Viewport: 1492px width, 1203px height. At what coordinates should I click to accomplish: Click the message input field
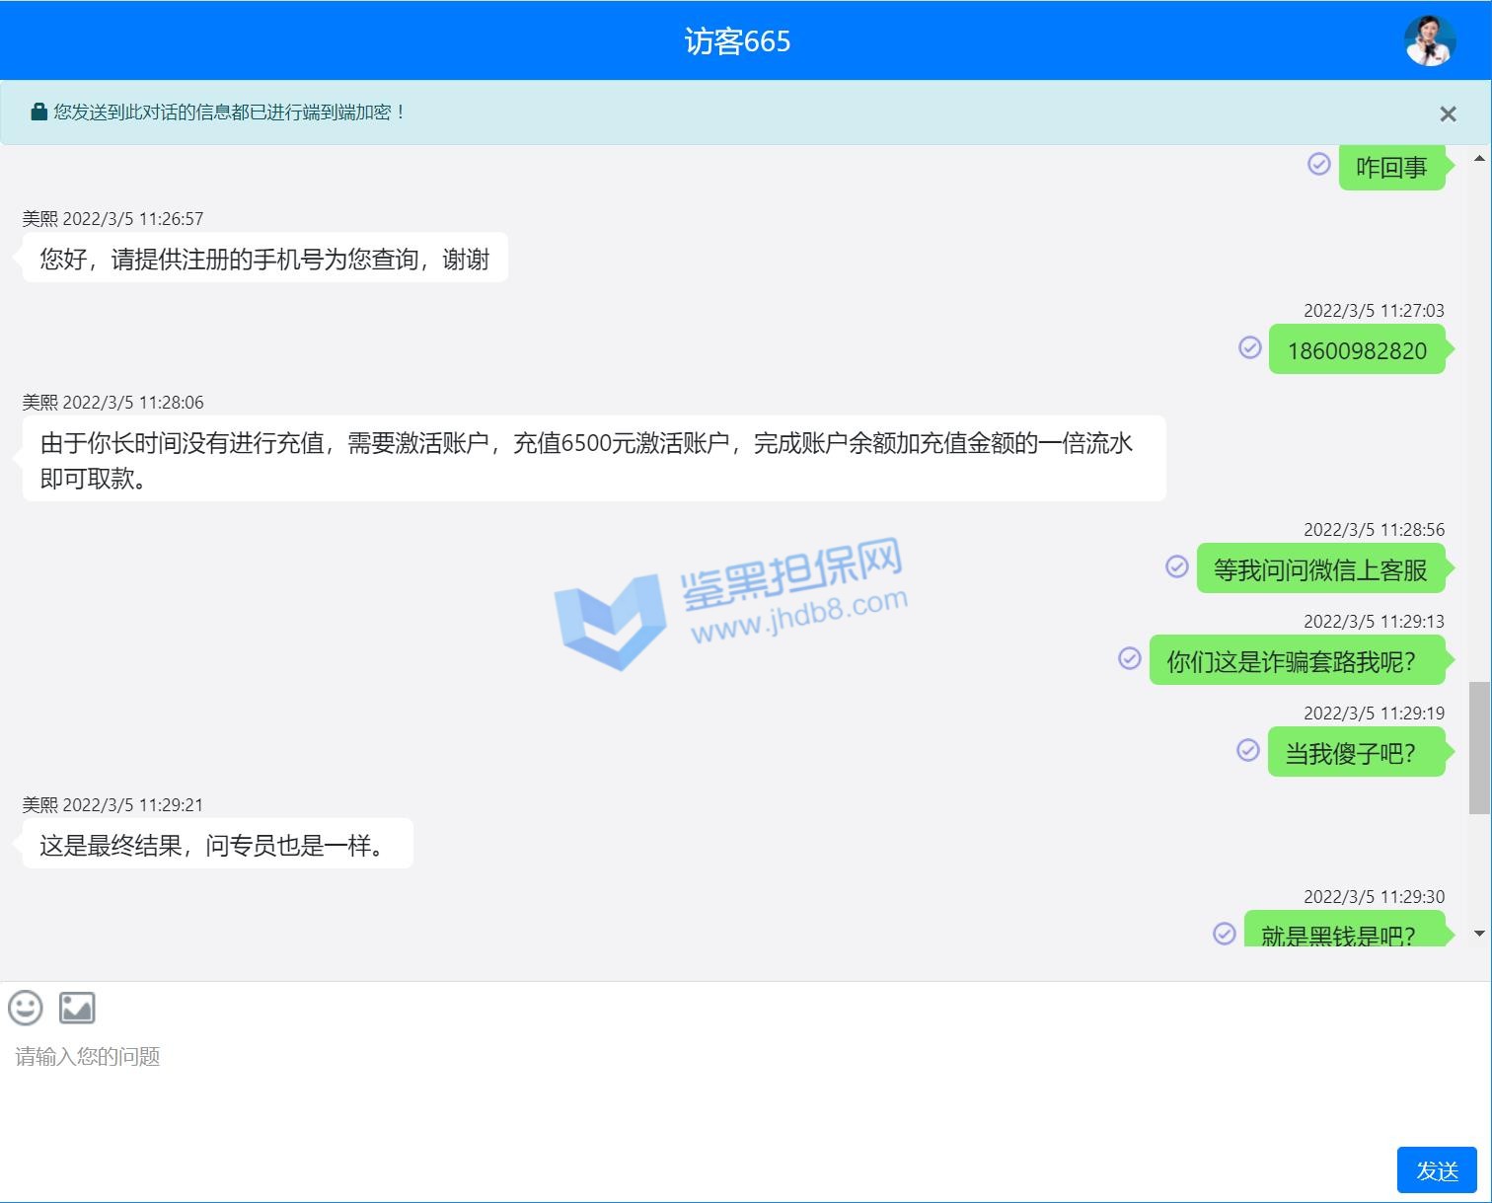[691, 1086]
